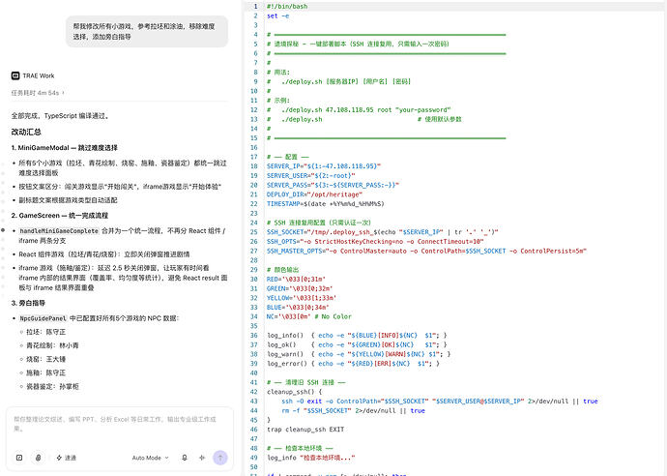Click the TRAE Work logo icon
The image size is (667, 476).
[15, 75]
